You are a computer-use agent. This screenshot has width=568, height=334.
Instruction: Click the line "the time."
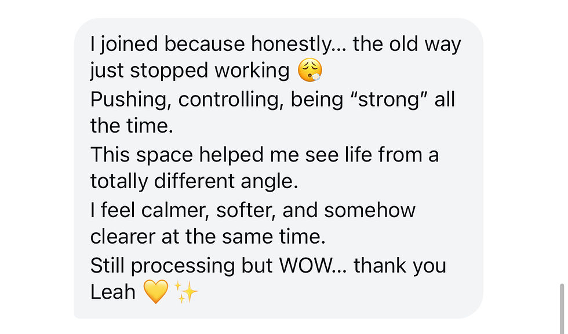click(x=132, y=126)
